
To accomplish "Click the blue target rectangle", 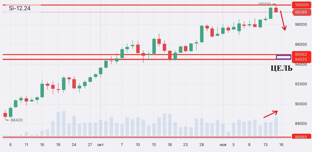I will pos(283,57).
